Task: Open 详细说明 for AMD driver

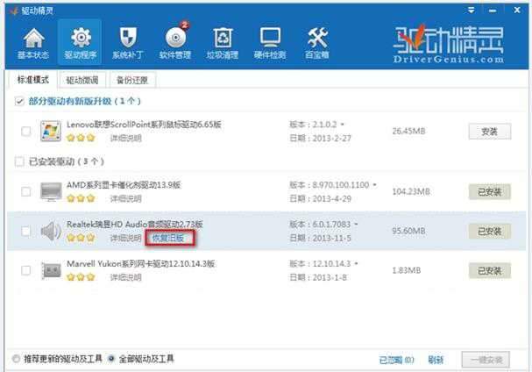Action: point(126,198)
